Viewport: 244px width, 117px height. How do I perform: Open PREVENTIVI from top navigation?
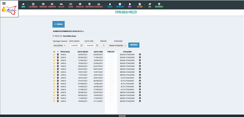[43, 6]
